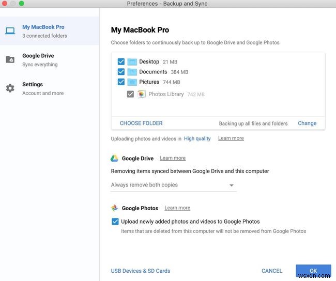
Task: Disable uploading new photos to Google Photos
Action: tap(115, 222)
